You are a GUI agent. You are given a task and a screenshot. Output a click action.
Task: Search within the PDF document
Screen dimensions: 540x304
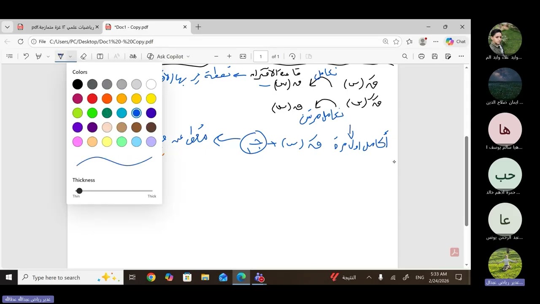coord(405,56)
